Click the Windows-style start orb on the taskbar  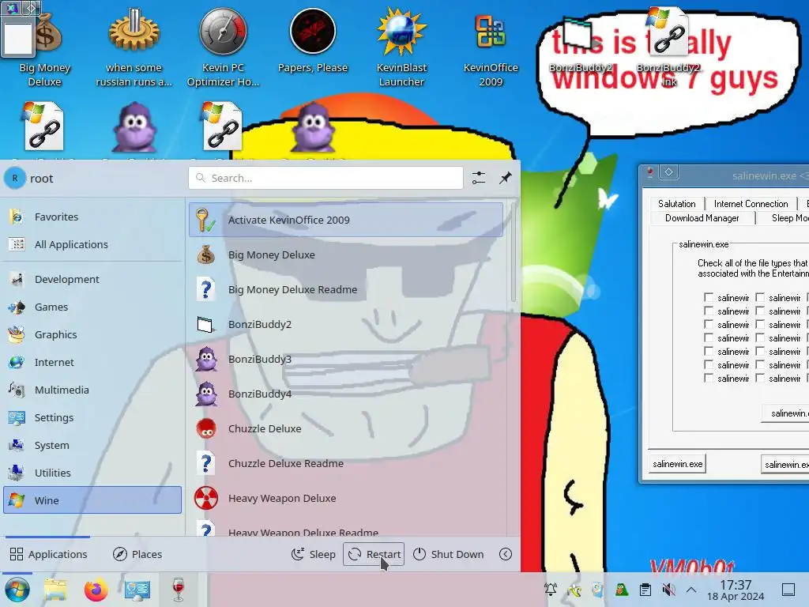coord(17,590)
